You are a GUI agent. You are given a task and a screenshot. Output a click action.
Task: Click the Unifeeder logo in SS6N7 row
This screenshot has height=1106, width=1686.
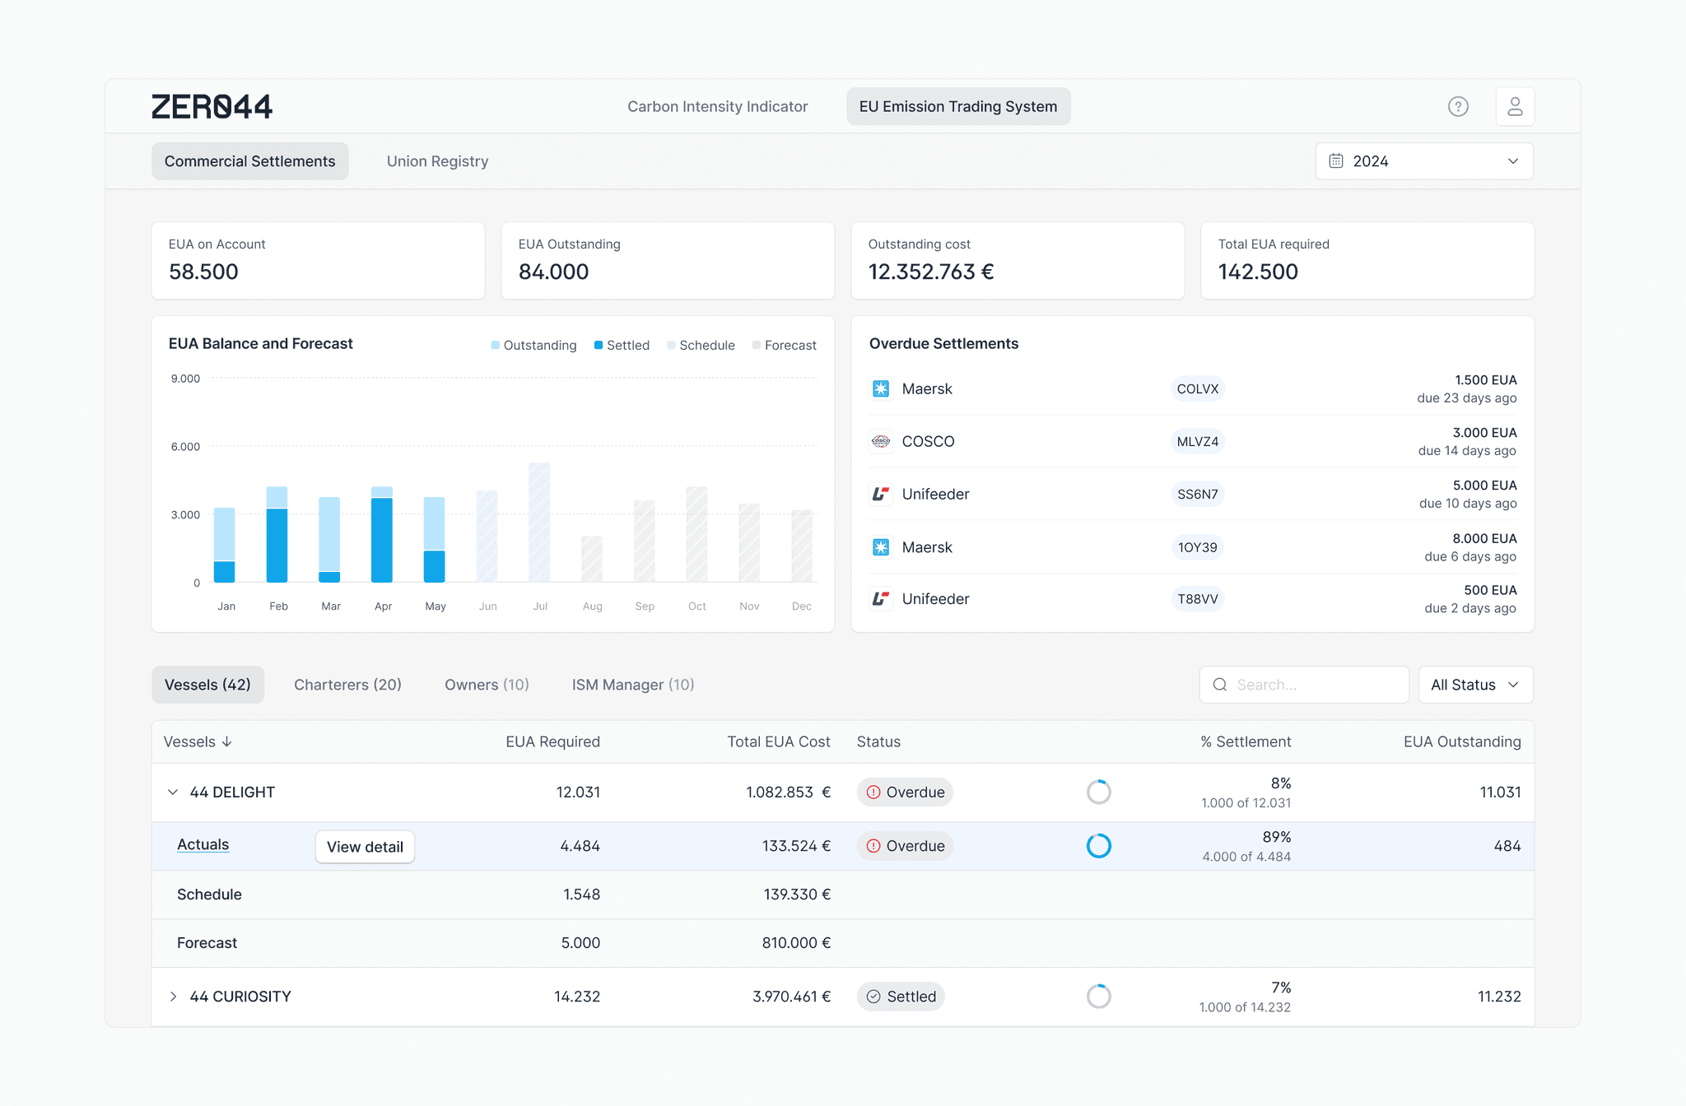click(x=881, y=494)
